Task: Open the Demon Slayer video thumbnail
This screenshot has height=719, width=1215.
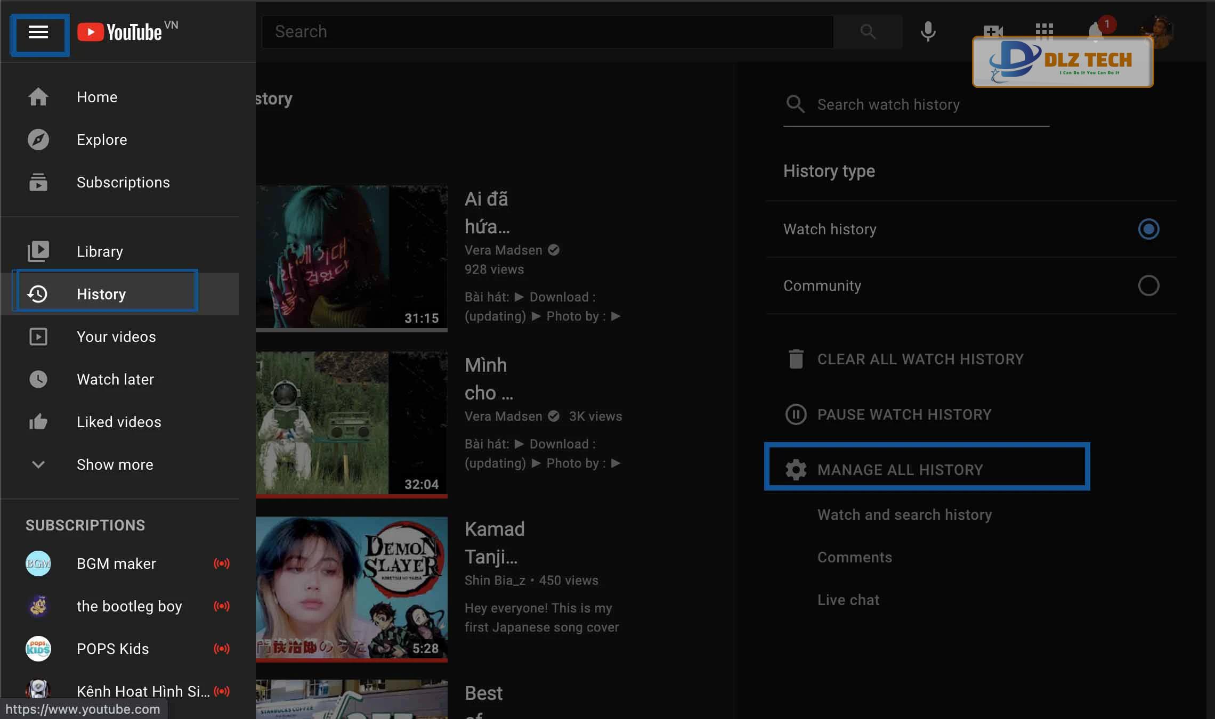Action: point(352,589)
